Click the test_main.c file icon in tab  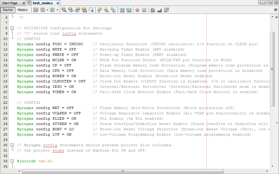pos(30,3)
